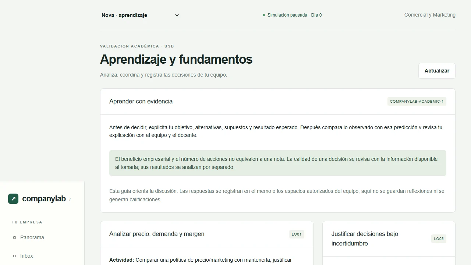
Task: Click the green simulation status dot
Action: pyautogui.click(x=264, y=15)
